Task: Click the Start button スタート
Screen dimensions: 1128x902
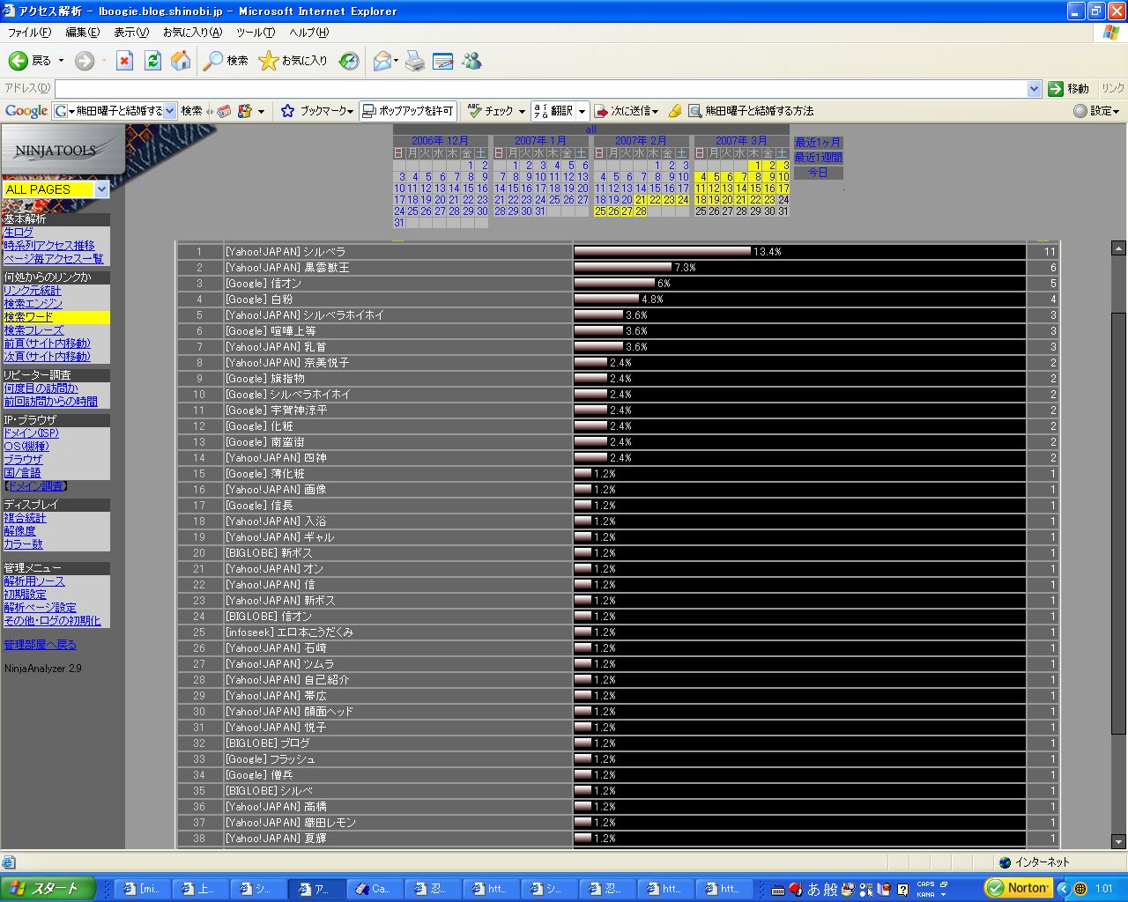Action: click(x=48, y=888)
